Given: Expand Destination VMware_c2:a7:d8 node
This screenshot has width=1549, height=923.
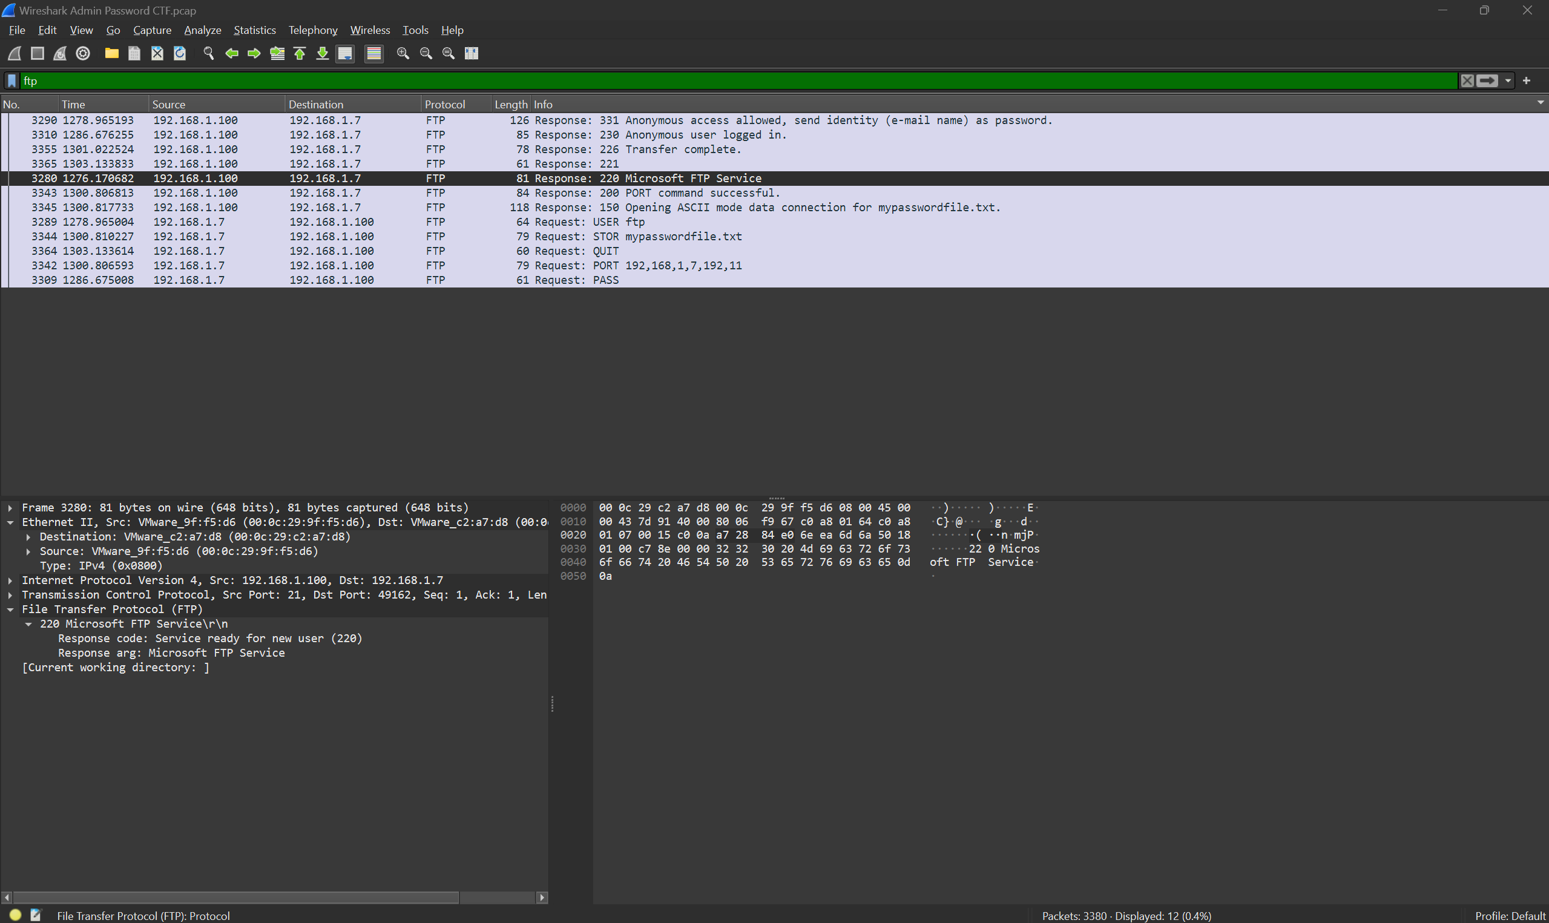Looking at the screenshot, I should click(28, 537).
